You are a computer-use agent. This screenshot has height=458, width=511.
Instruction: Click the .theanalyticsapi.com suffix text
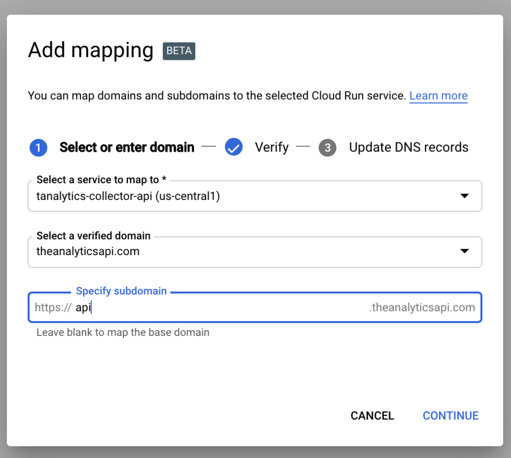click(x=422, y=307)
